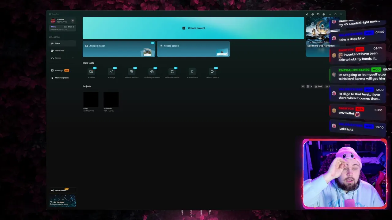Screen dimensions: 392x220
Task: Open the Sell more this Ramadan banner
Action: pos(318,37)
